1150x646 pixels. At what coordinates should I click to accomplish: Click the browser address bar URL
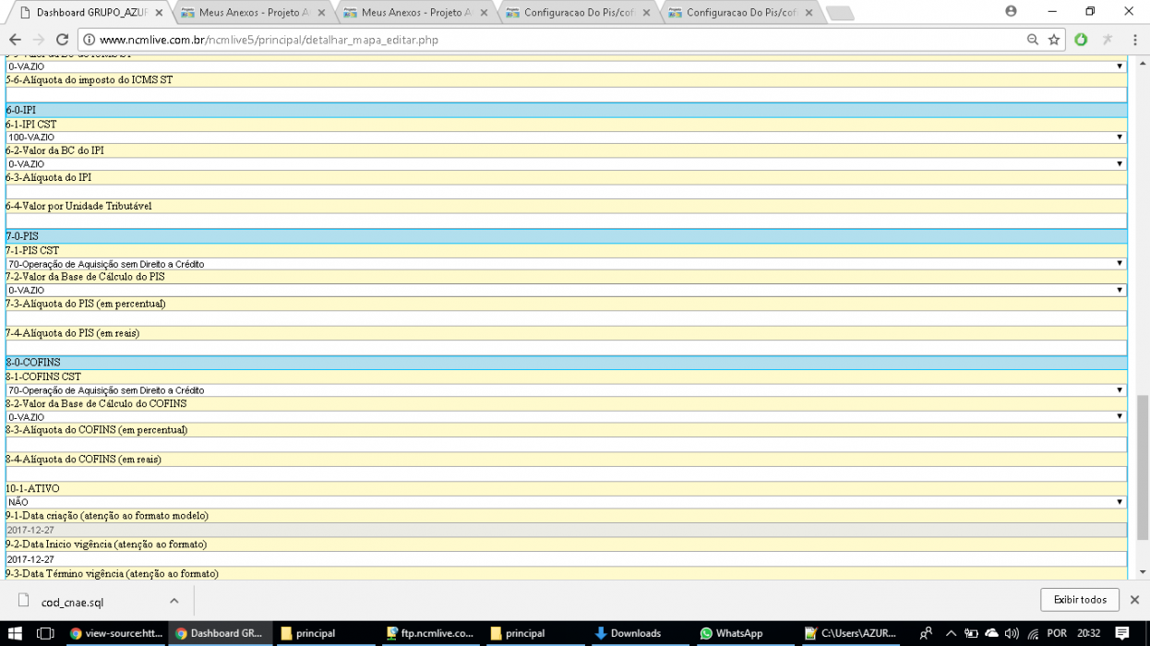click(x=269, y=41)
